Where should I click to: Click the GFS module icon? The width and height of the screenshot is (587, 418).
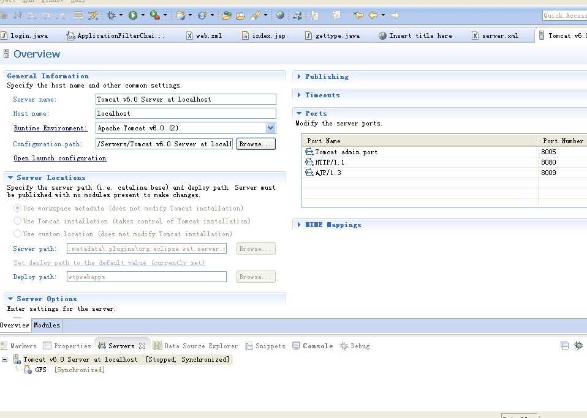point(28,370)
